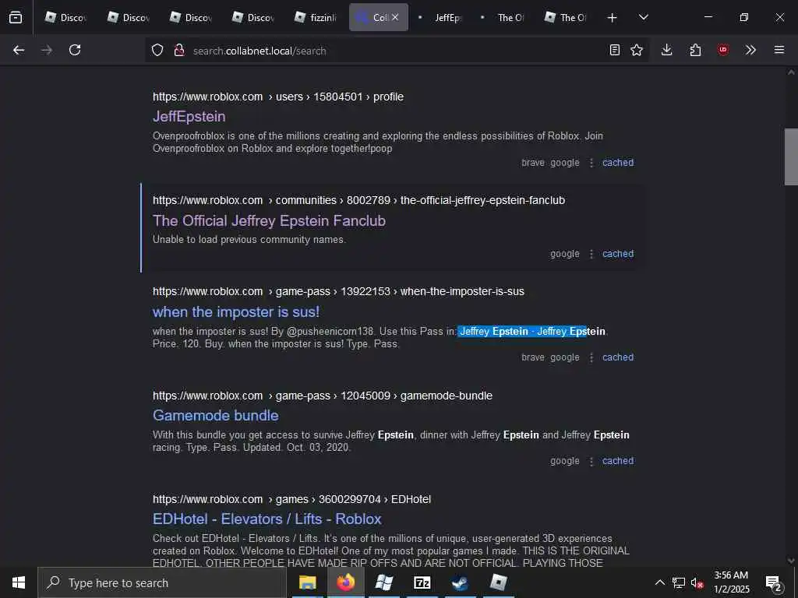This screenshot has width=798, height=598.
Task: Click the address bar URL field
Action: [397, 51]
